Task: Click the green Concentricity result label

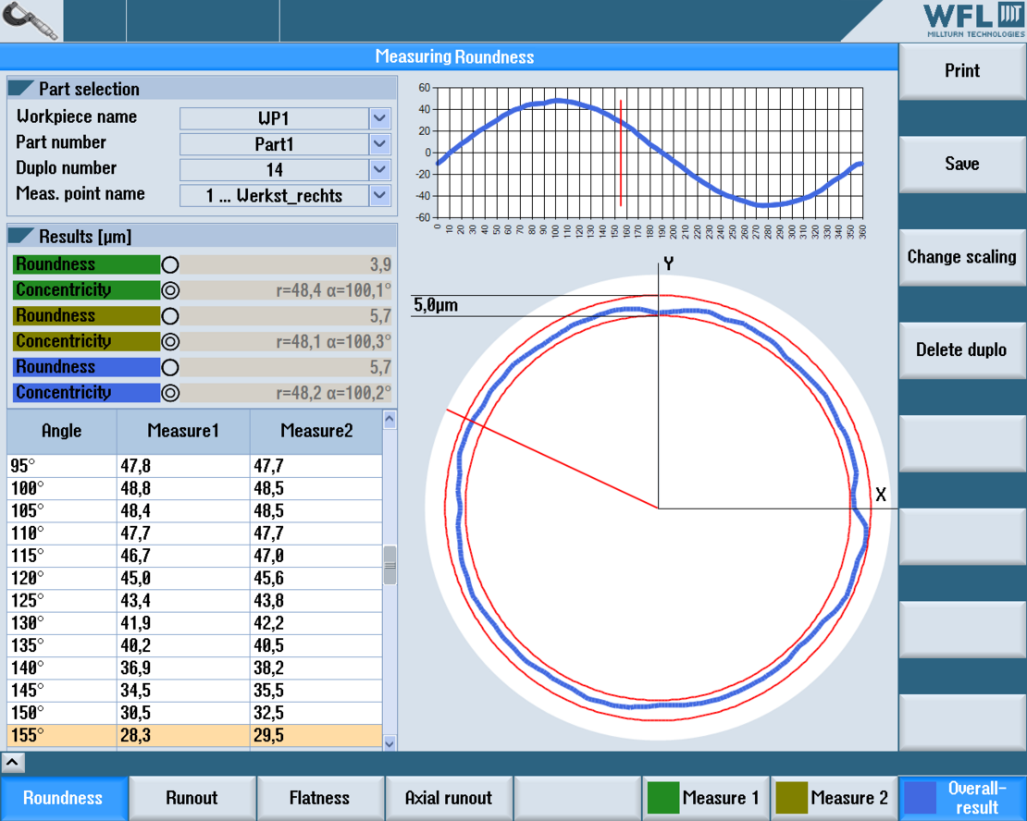Action: pyautogui.click(x=86, y=290)
